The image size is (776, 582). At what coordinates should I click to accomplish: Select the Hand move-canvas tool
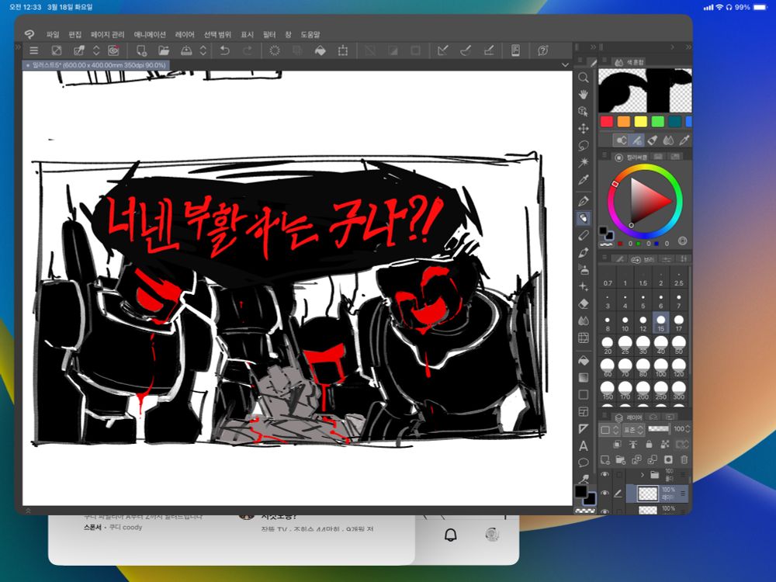[x=584, y=94]
